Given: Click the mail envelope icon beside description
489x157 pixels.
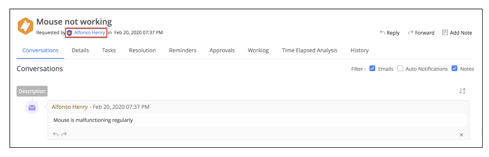Looking at the screenshot, I should click(x=32, y=107).
